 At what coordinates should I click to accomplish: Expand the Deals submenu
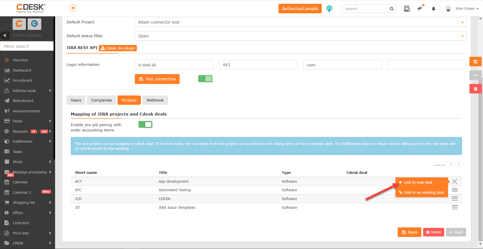tap(50, 121)
